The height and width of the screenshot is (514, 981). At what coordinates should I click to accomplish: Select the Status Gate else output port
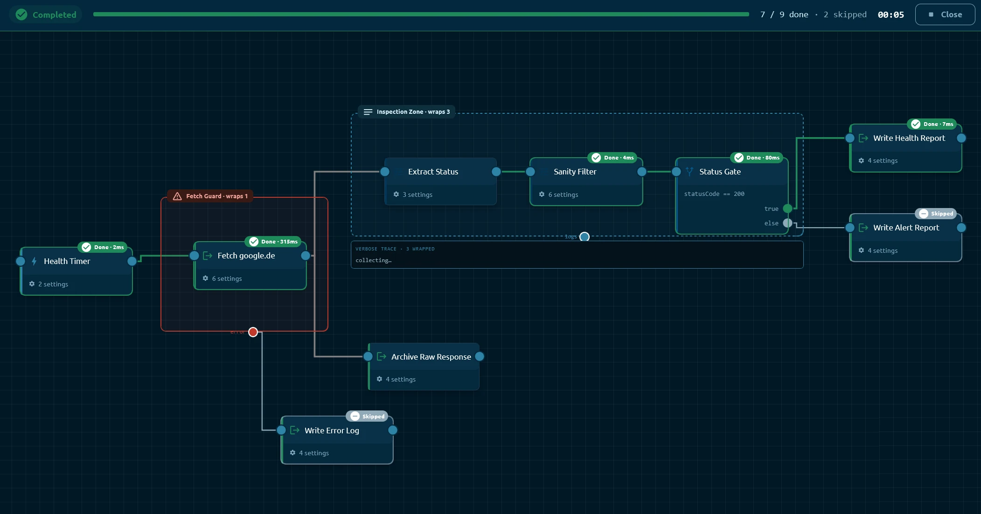tap(787, 223)
